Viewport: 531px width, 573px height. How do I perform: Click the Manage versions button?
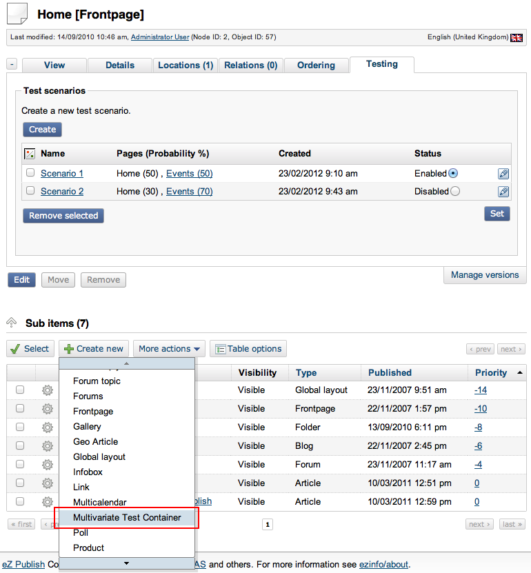coord(484,275)
